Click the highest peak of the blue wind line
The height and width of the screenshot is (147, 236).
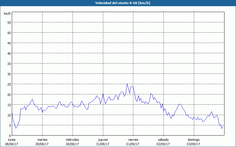point(127,84)
